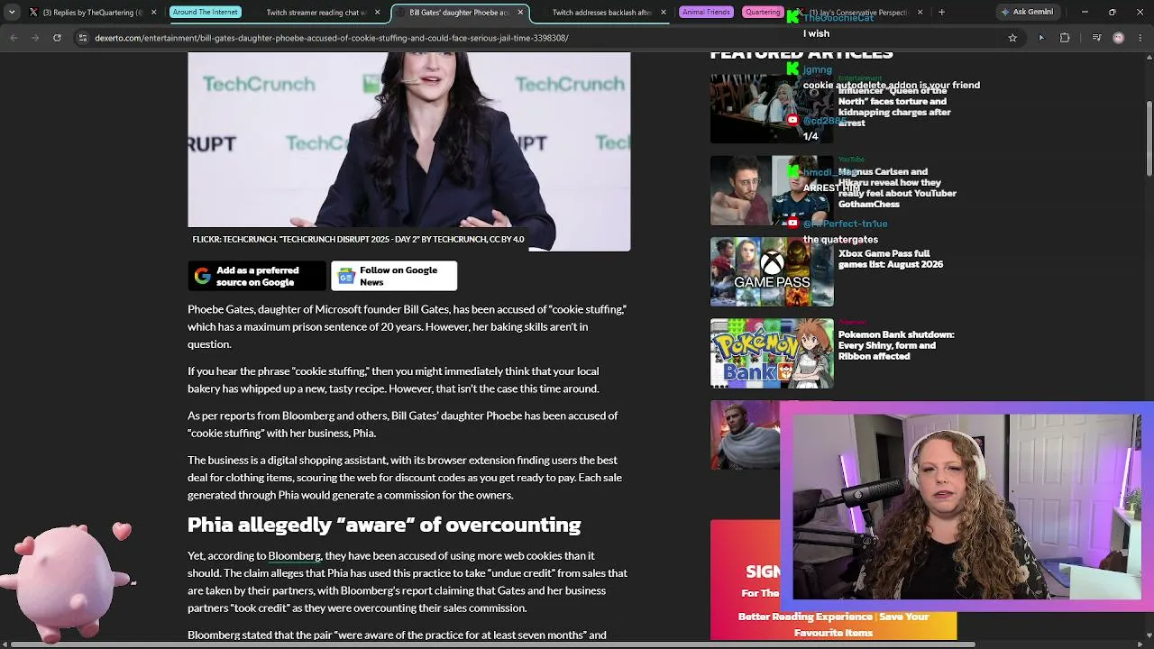The height and width of the screenshot is (649, 1154).
Task: Open Pokemon Bank shutdown article headline
Action: point(896,345)
